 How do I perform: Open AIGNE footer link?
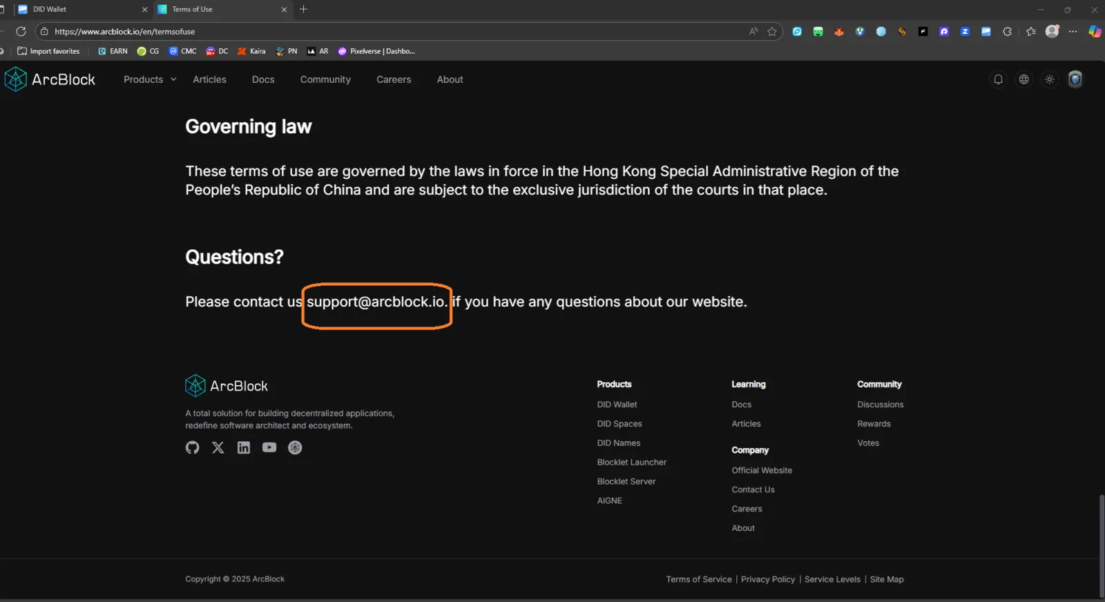[x=609, y=501]
